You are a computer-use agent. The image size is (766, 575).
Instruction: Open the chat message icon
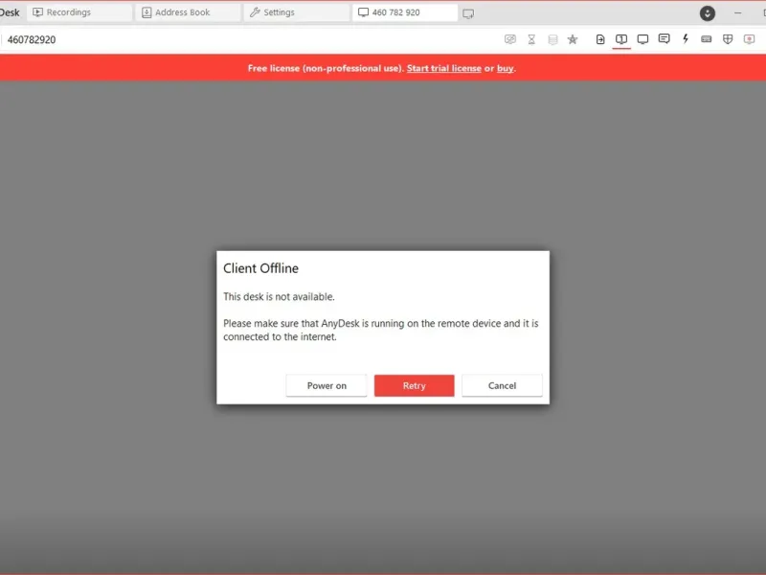coord(664,39)
